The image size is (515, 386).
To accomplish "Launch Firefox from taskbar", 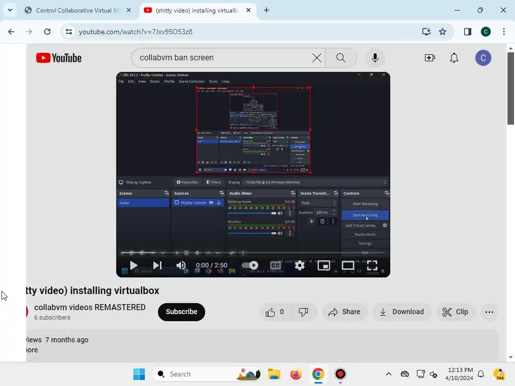I will [x=296, y=374].
